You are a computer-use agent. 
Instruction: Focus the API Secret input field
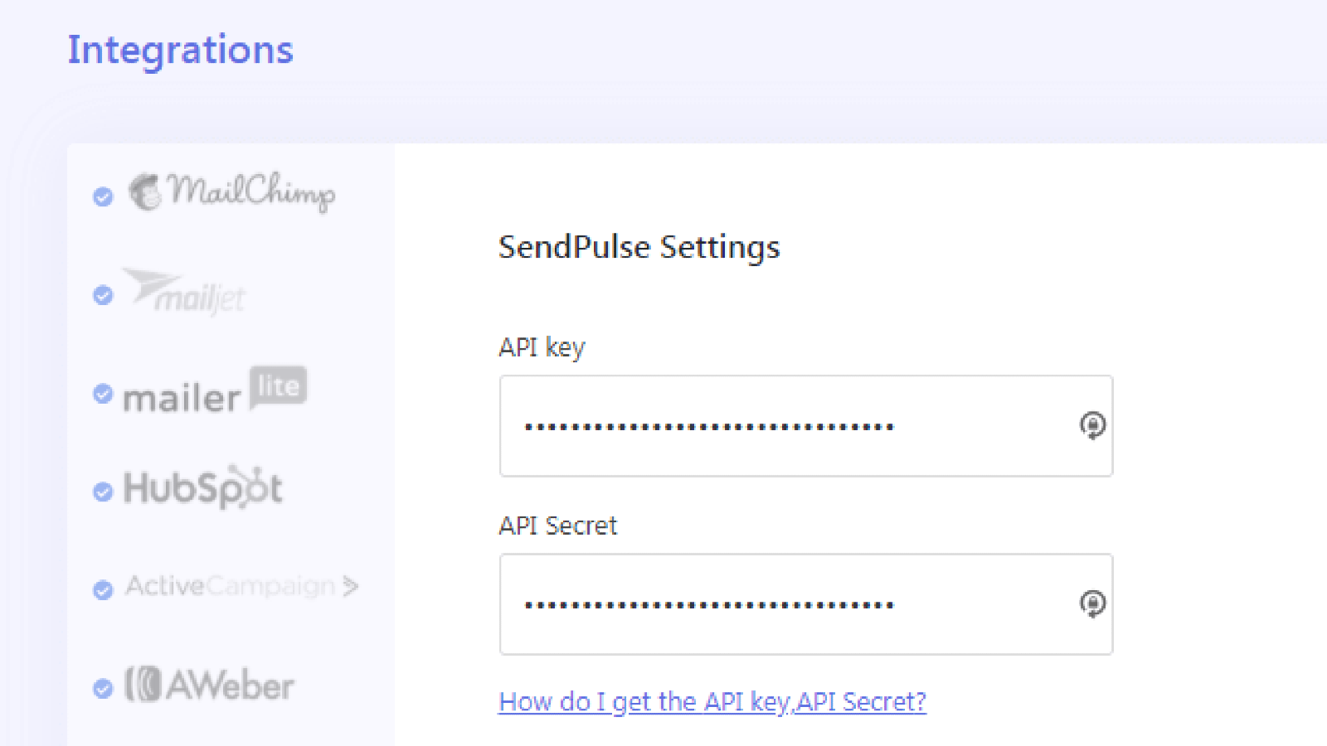788,604
